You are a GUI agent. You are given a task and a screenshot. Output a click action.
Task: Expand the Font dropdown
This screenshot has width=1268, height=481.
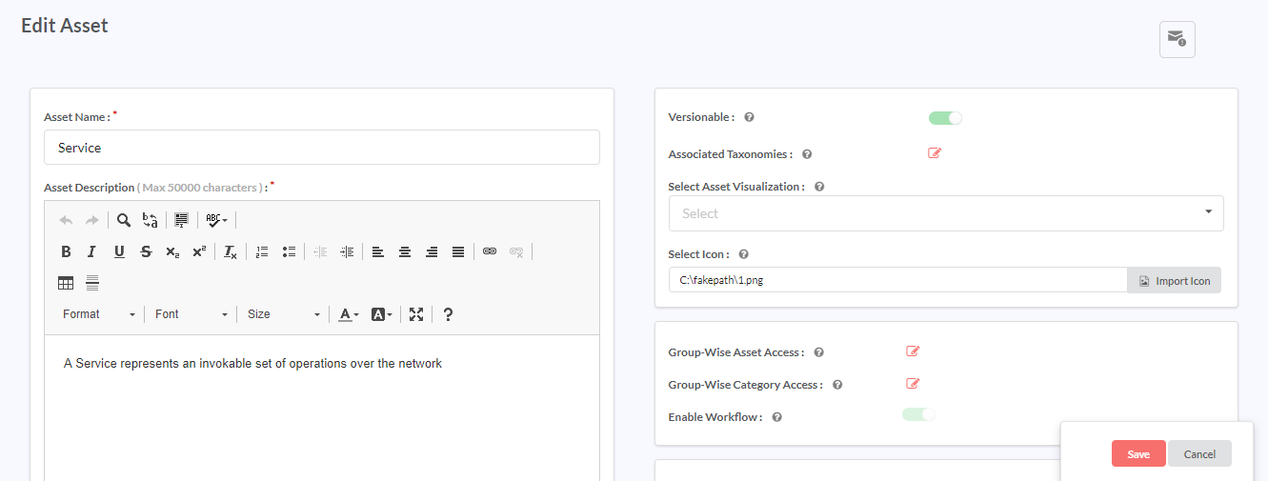click(191, 314)
